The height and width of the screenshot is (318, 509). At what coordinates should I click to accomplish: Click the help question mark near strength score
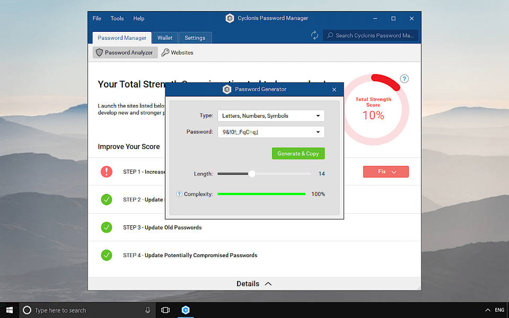pyautogui.click(x=404, y=78)
